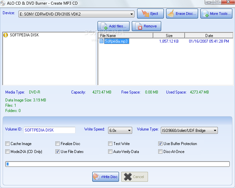Click the app icon in title bar
235x188 pixels.
tap(3, 3)
